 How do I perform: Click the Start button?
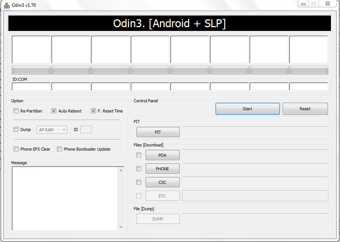click(x=248, y=109)
